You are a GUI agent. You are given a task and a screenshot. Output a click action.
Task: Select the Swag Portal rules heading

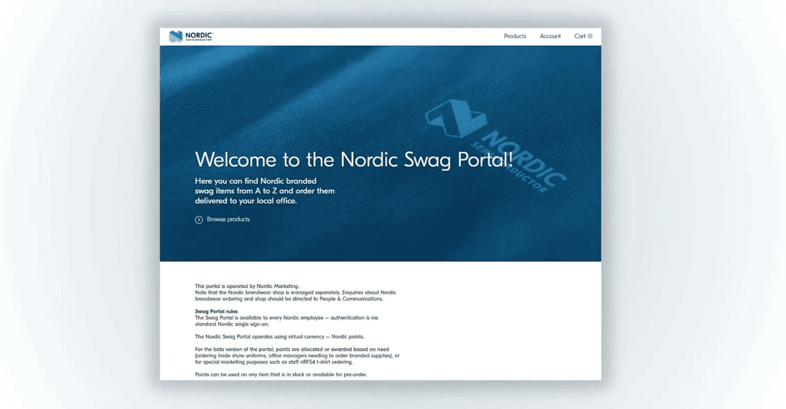click(x=216, y=311)
